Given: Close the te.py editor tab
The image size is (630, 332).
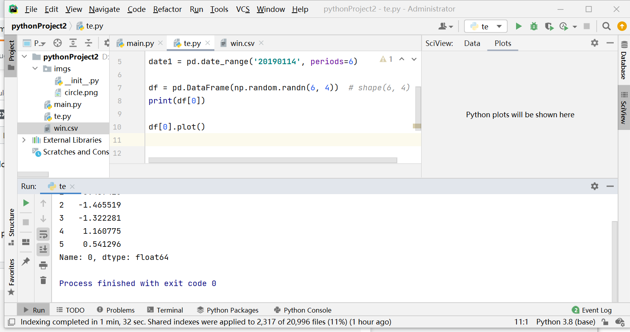Looking at the screenshot, I should coord(208,43).
